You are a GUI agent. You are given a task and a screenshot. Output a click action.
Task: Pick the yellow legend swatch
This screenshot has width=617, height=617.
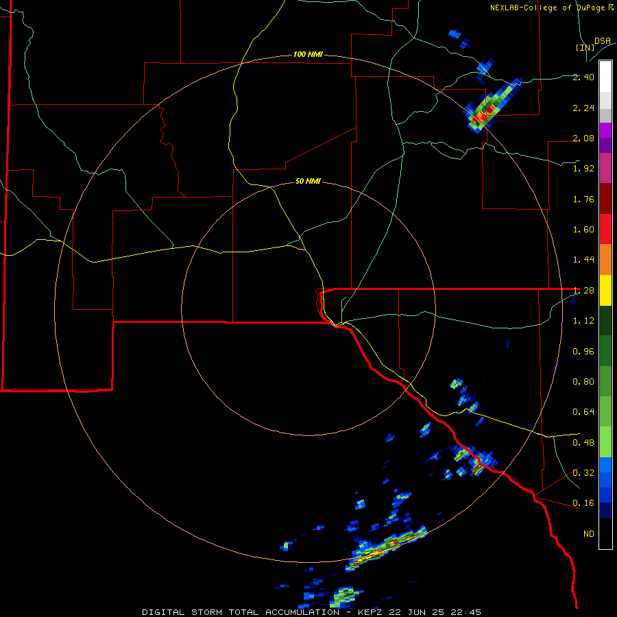tap(605, 290)
